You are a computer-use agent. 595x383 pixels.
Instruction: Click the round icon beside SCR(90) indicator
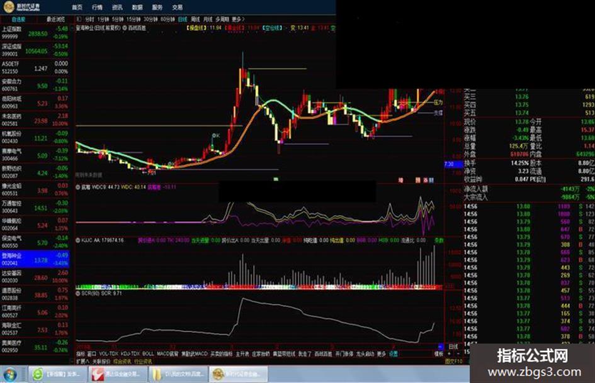(x=78, y=293)
